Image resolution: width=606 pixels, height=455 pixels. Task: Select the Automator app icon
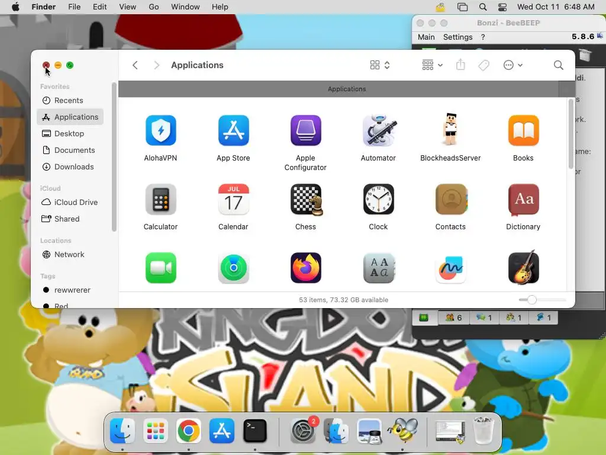tap(378, 130)
